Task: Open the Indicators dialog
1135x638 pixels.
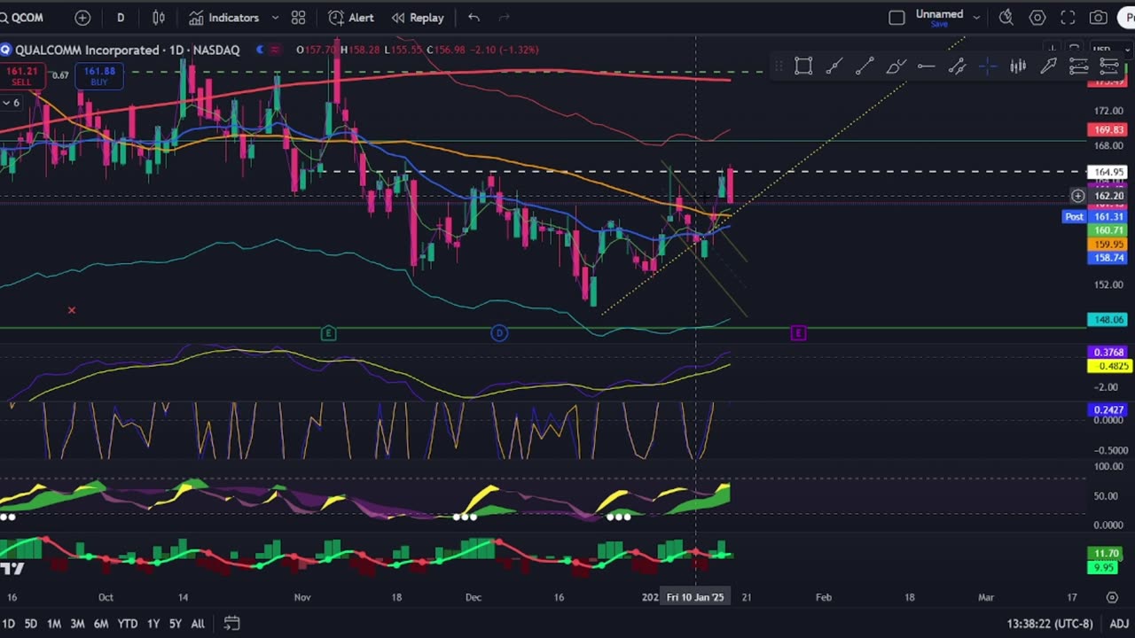Action: 223,18
